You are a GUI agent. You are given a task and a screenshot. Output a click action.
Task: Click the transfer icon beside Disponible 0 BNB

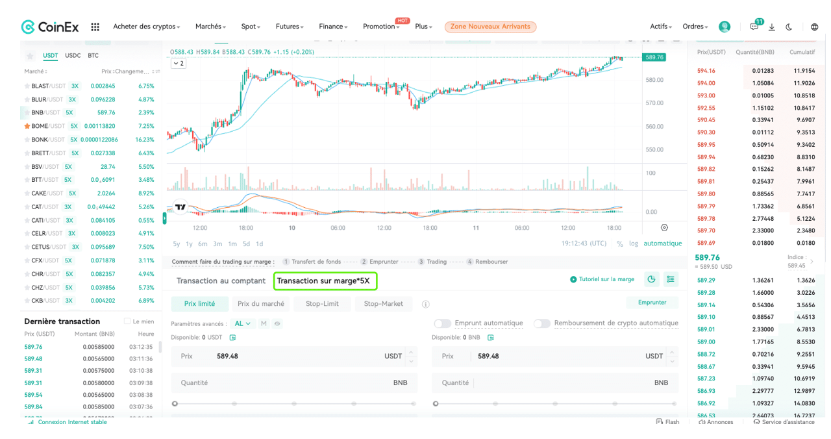click(491, 338)
